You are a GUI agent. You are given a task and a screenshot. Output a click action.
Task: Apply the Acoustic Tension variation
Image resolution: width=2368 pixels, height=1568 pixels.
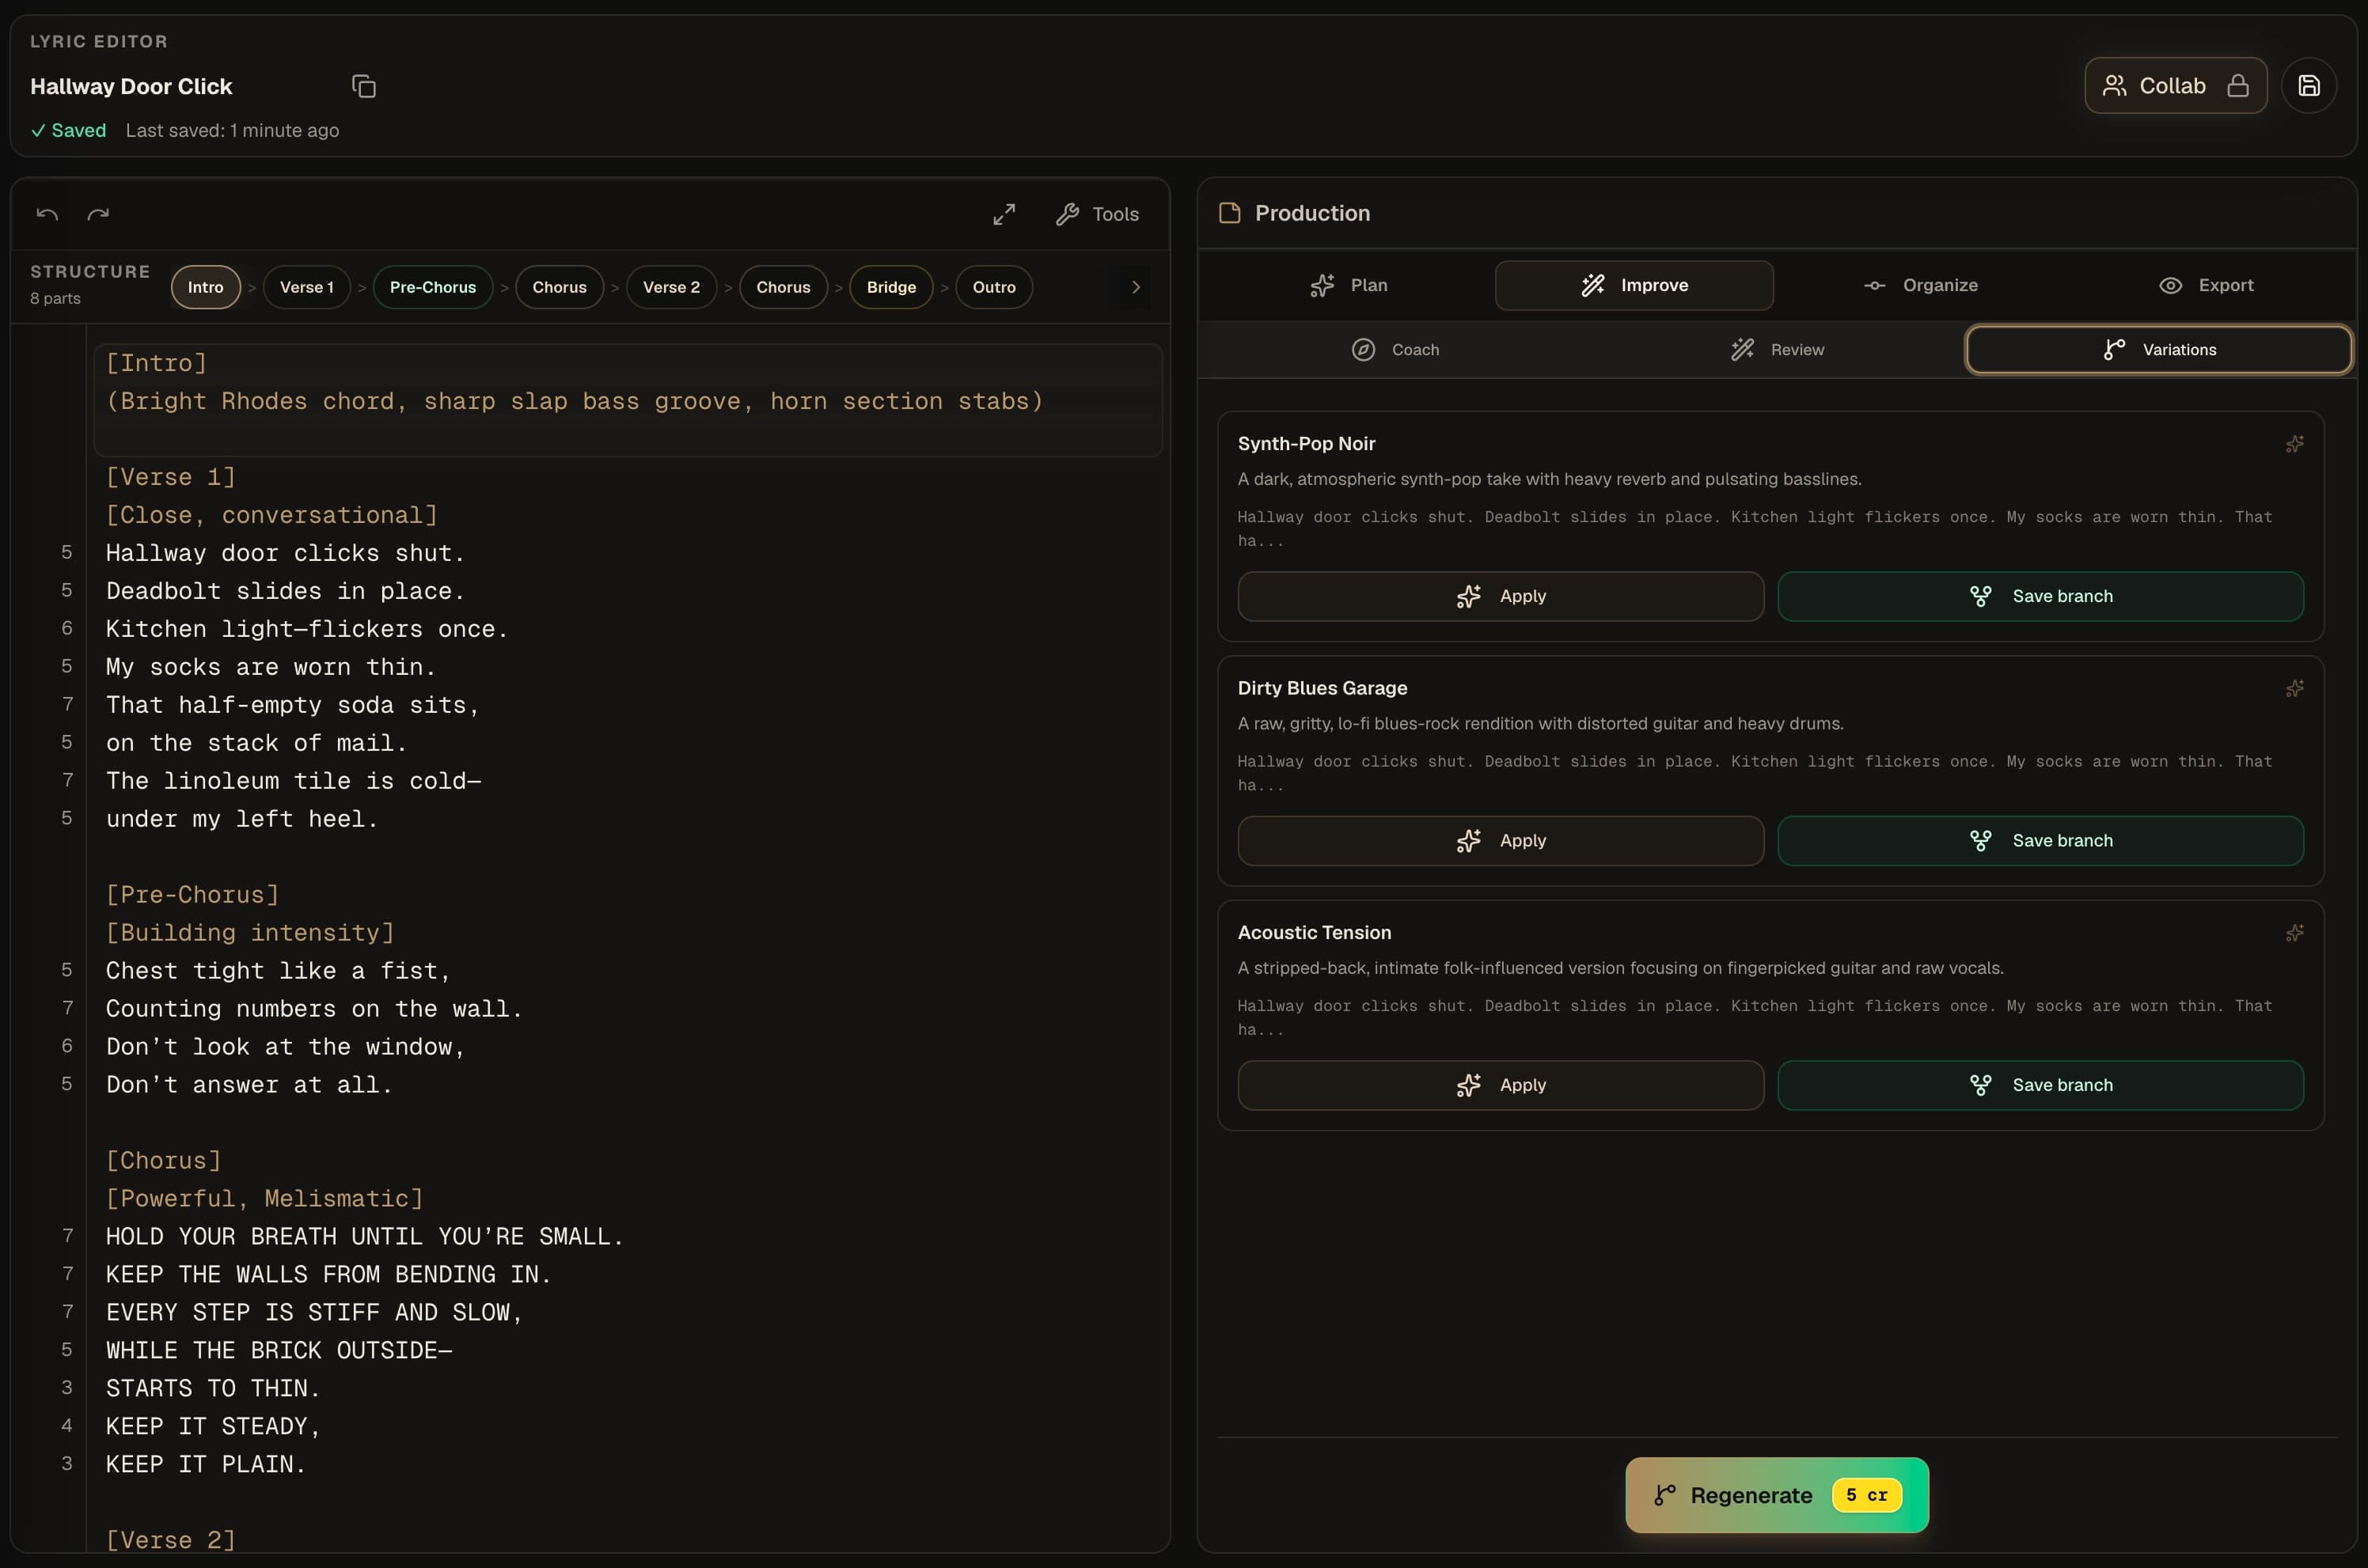tap(1501, 1086)
